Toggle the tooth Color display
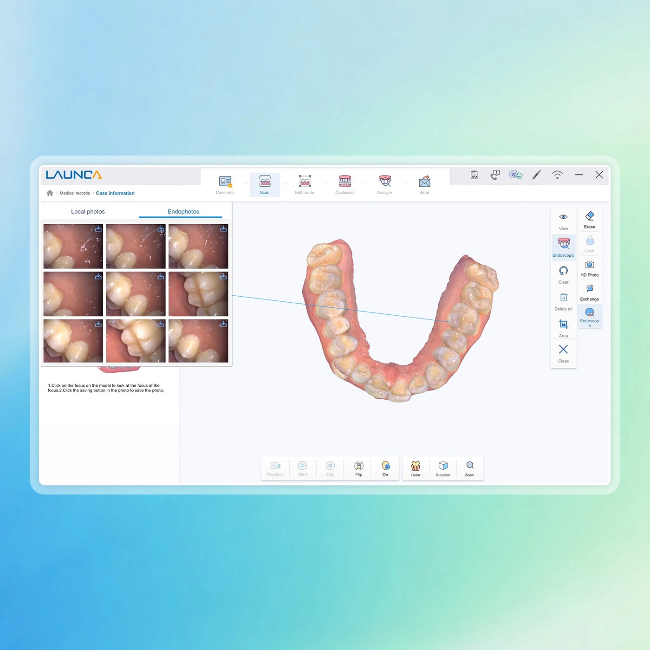Image resolution: width=650 pixels, height=650 pixels. [416, 468]
